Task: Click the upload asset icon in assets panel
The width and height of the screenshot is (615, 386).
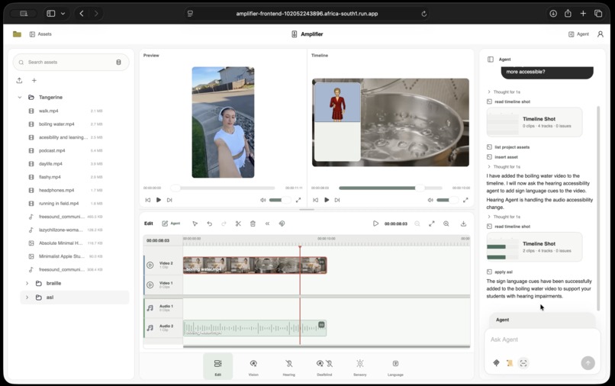Action: tap(19, 80)
